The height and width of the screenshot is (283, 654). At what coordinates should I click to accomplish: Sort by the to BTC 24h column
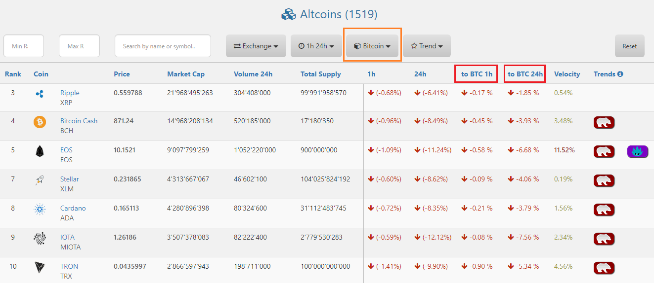point(525,74)
